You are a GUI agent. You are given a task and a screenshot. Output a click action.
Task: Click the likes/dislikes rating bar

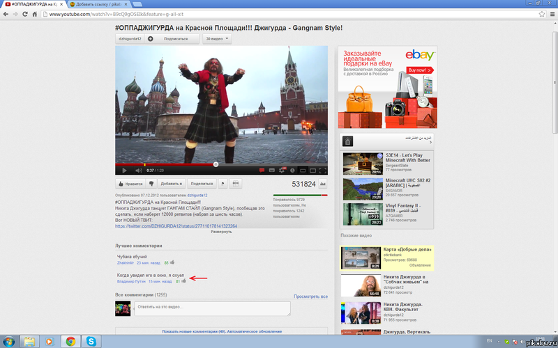[x=301, y=196]
